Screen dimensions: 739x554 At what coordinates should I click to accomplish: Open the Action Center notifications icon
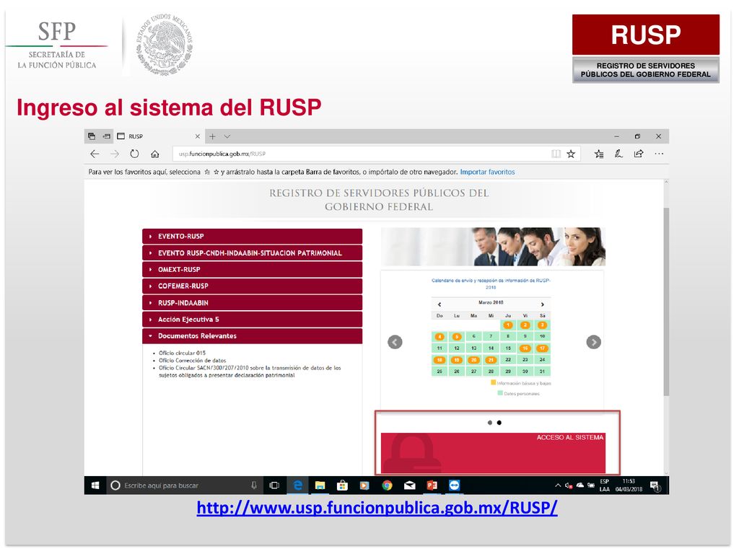tap(655, 485)
